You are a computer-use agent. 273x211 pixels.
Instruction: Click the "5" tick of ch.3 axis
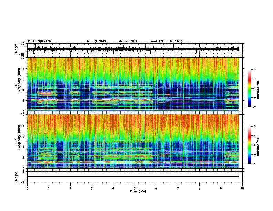point(24,172)
